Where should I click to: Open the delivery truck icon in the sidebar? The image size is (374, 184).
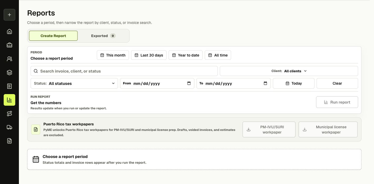click(9, 127)
